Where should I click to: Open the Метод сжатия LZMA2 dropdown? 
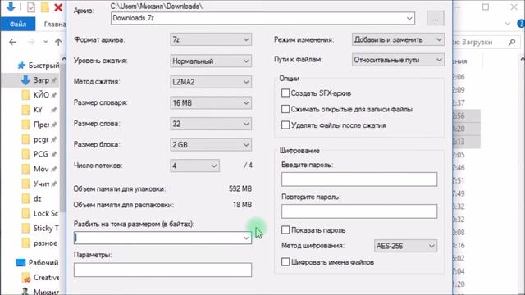pos(211,82)
